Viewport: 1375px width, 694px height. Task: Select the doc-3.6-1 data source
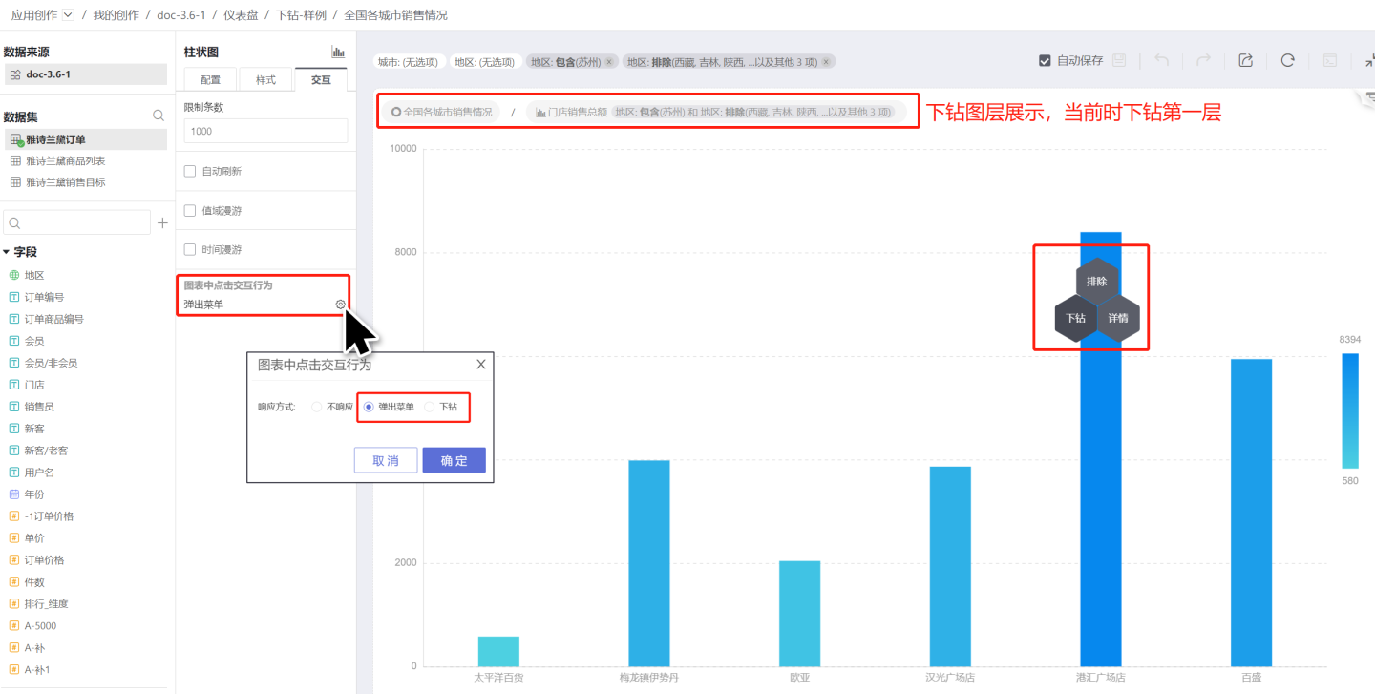pyautogui.click(x=85, y=74)
